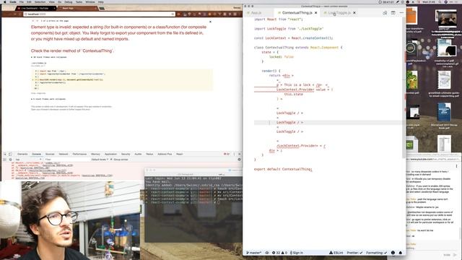Click the DevTools error count badge

pos(227,154)
